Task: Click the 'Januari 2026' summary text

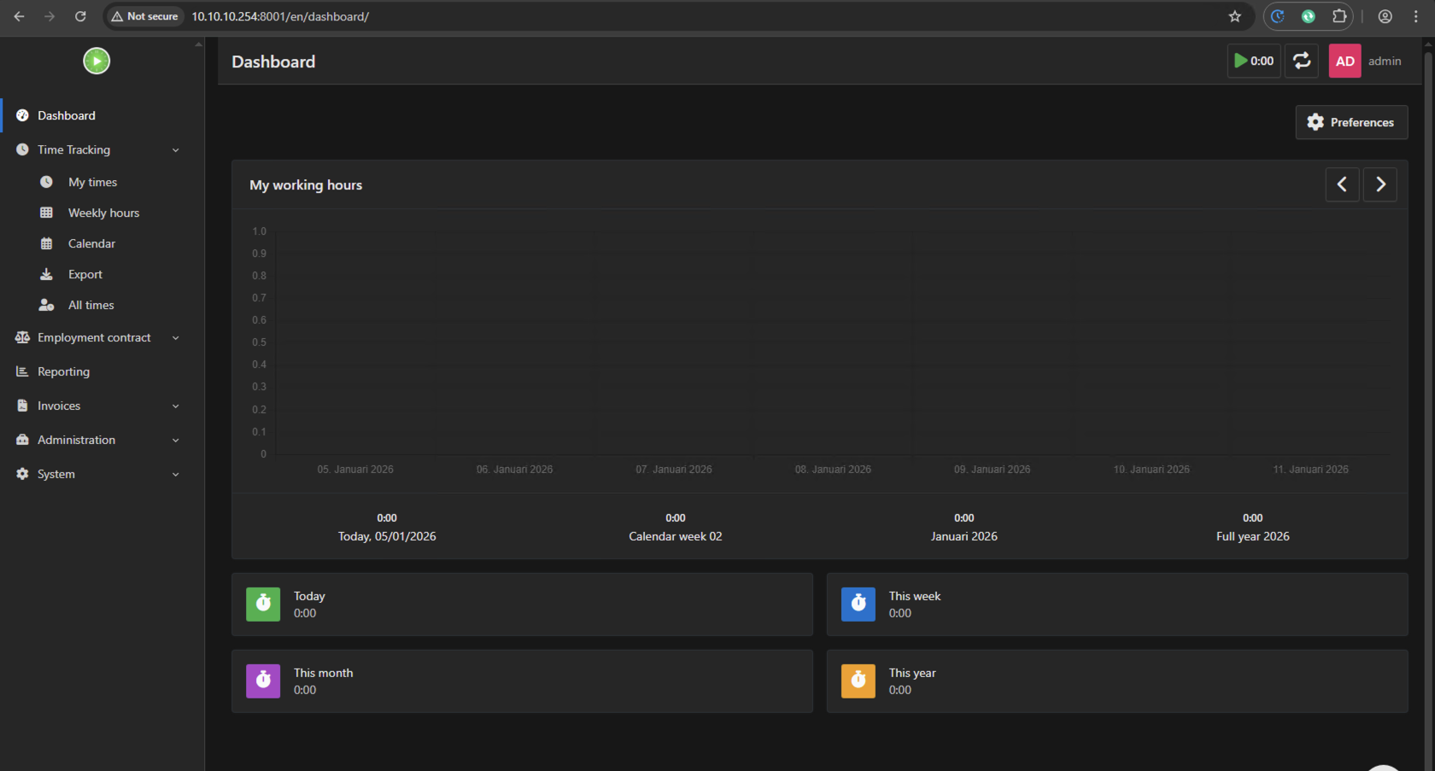Action: 964,536
